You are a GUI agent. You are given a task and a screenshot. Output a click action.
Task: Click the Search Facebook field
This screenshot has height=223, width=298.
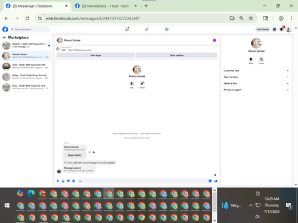click(30, 29)
